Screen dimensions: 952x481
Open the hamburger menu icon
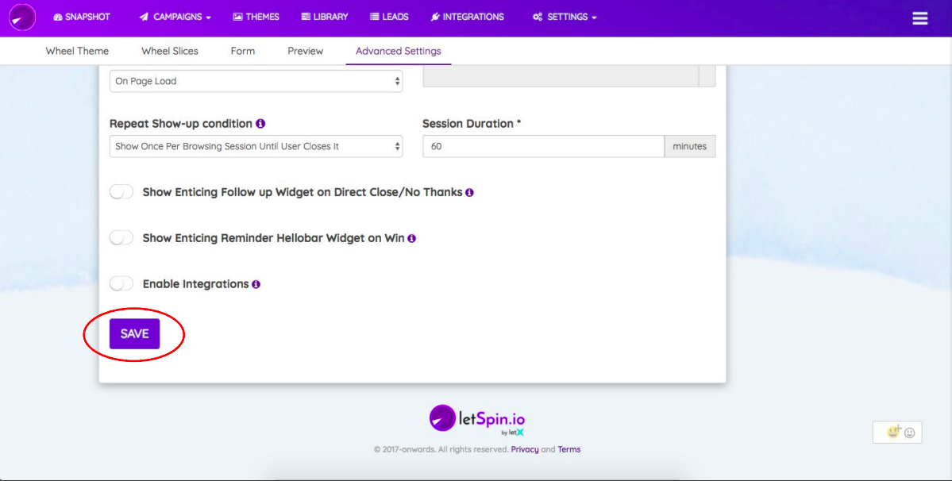tap(919, 18)
